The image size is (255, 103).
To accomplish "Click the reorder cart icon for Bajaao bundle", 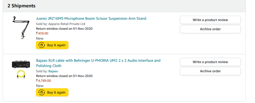I will (41, 92).
